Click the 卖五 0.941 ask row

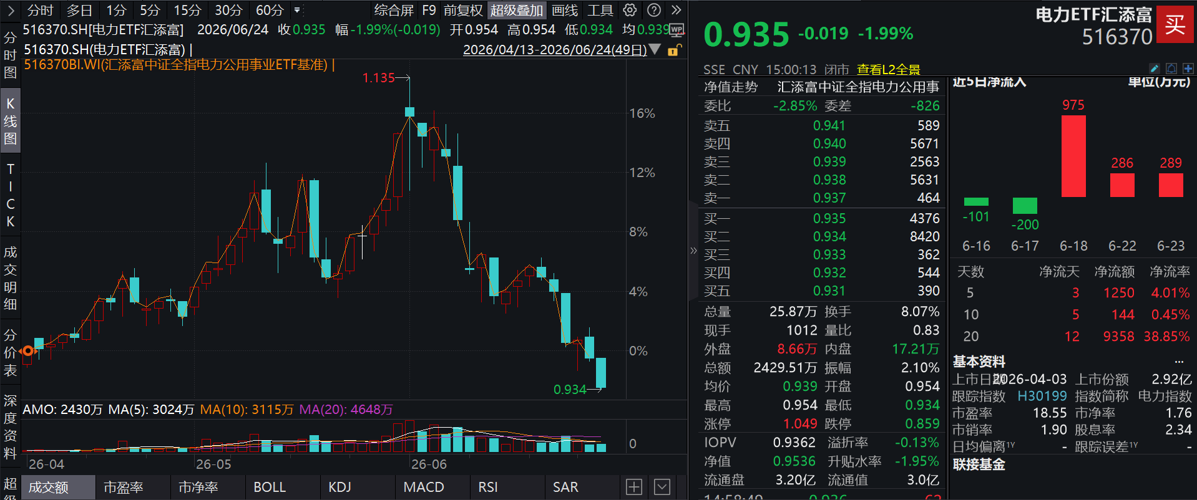(821, 125)
